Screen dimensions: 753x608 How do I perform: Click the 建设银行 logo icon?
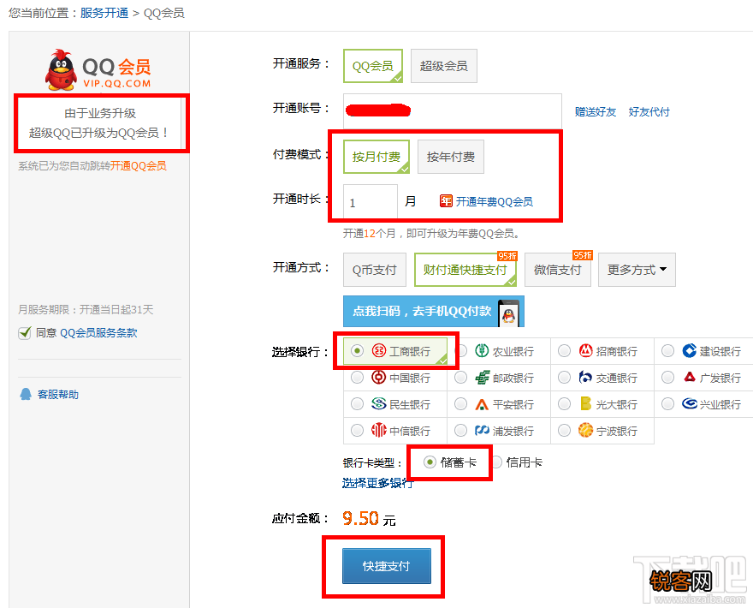click(x=689, y=350)
